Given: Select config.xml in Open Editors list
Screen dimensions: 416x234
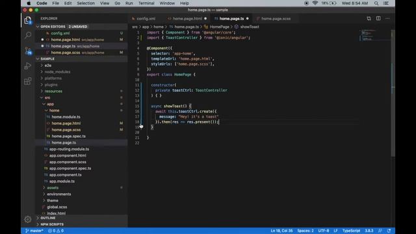Looking at the screenshot, I should [82, 33].
